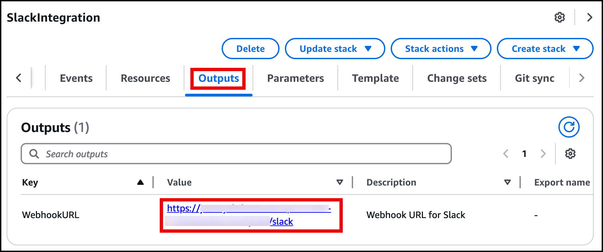Go to the previous page with the left pagination arrow
Image resolution: width=603 pixels, height=252 pixels.
pos(506,154)
